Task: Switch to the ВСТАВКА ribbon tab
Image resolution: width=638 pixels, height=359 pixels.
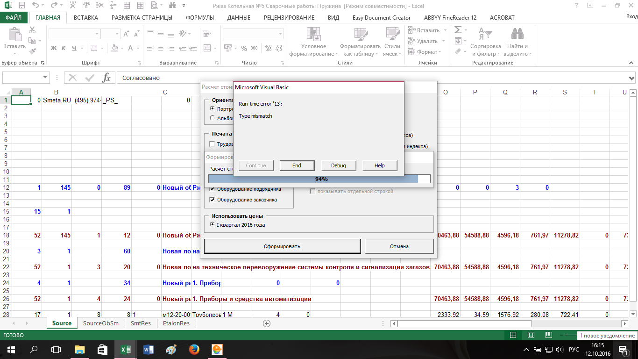Action: coord(86,17)
